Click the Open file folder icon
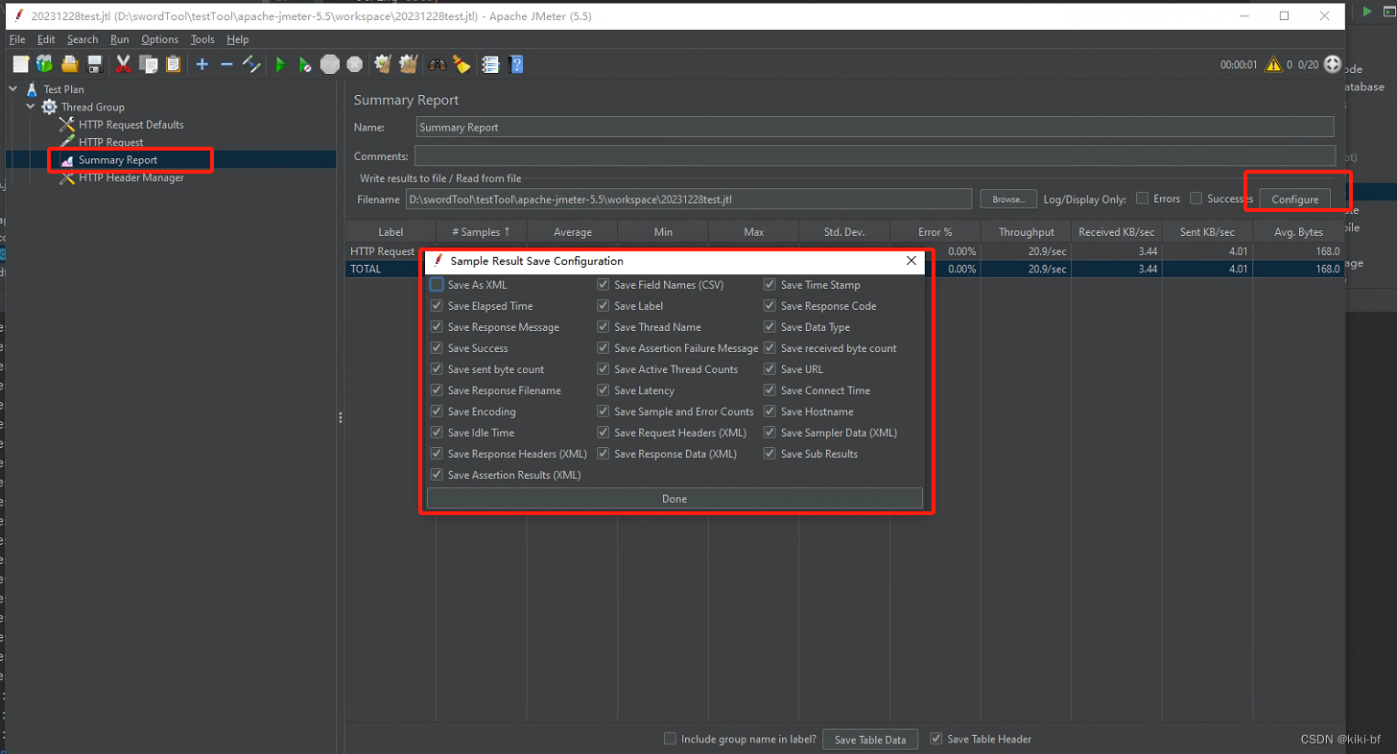Screen dimensions: 1397x754 (69, 64)
